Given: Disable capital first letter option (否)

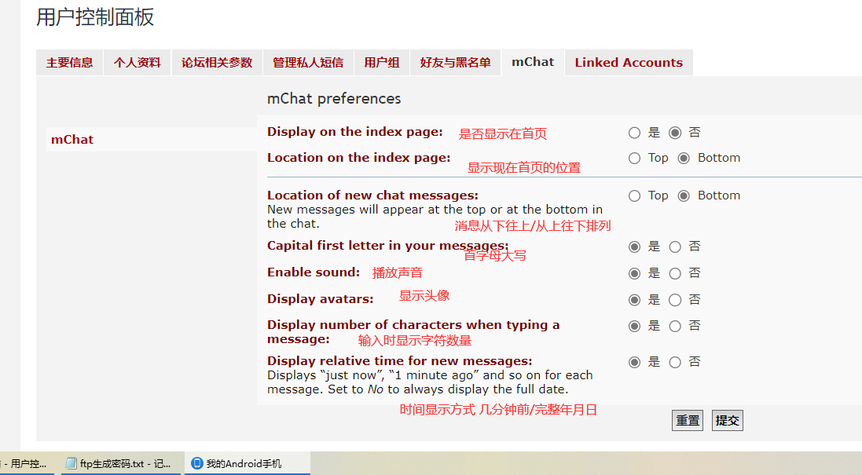Looking at the screenshot, I should (x=675, y=247).
